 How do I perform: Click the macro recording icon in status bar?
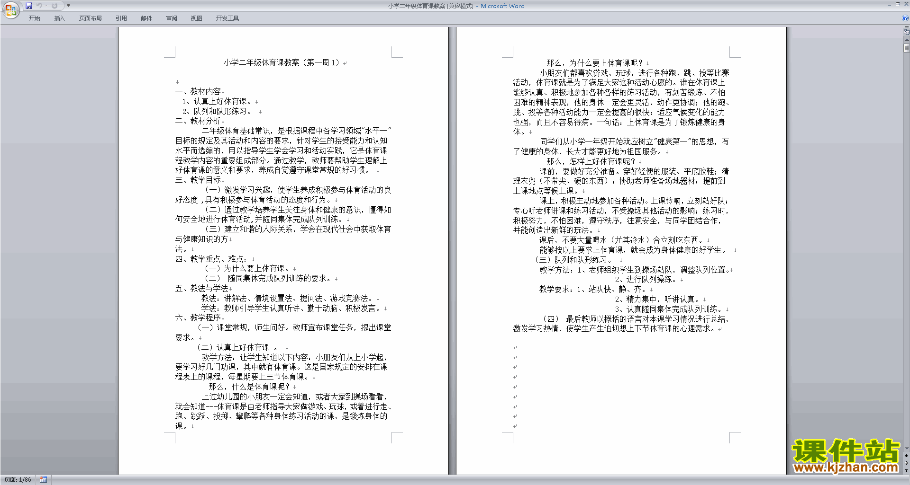pos(43,480)
